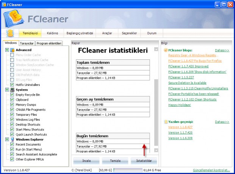Uncheck Chkdsk File Fragments

pos(12,110)
